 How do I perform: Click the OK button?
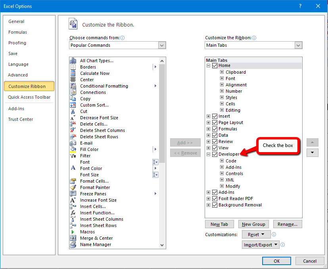point(276,261)
